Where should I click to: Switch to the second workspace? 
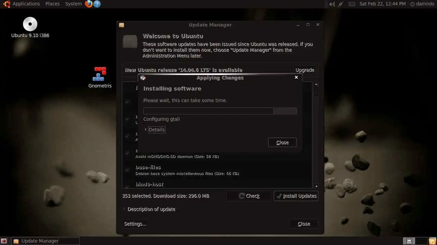421,241
